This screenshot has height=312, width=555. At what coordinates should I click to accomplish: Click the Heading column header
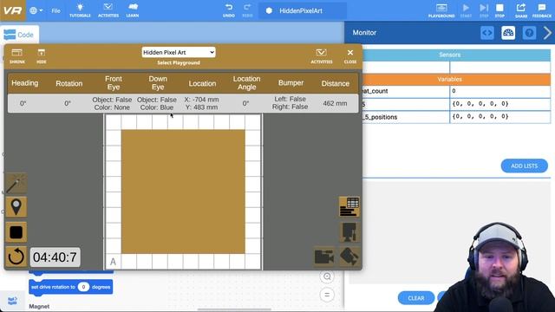pyautogui.click(x=25, y=83)
